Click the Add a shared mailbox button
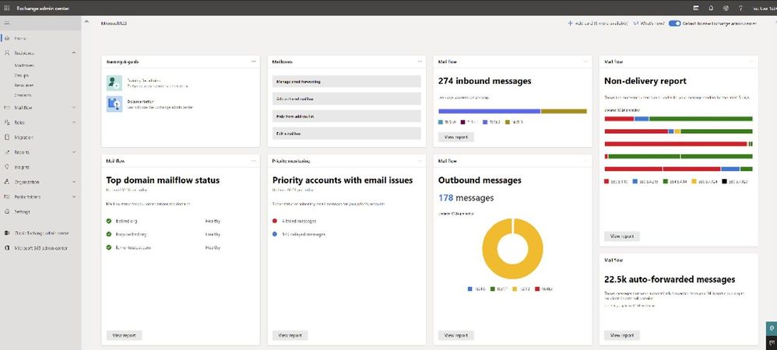 346,99
